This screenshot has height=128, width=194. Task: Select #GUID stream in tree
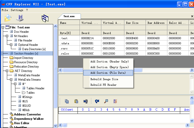point(27,105)
